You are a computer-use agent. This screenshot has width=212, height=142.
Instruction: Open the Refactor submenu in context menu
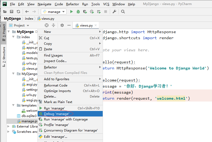pyautogui.click(x=70, y=67)
